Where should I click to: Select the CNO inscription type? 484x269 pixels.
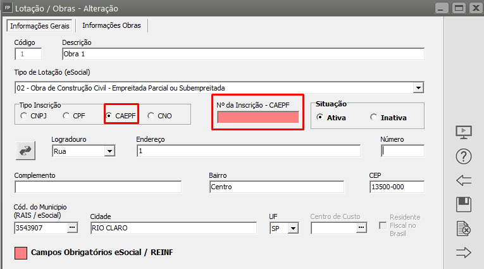[151, 116]
